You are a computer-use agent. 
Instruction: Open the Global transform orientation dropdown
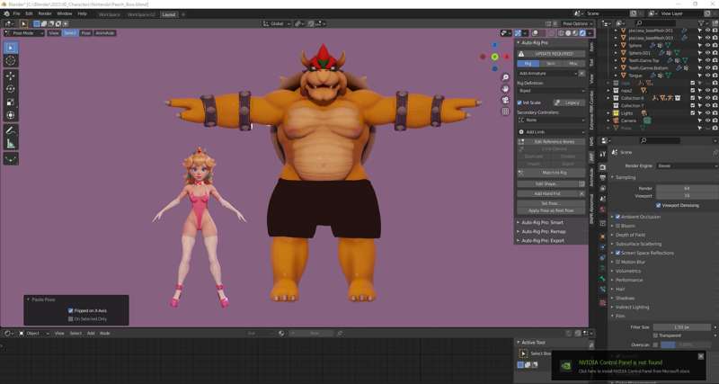277,23
